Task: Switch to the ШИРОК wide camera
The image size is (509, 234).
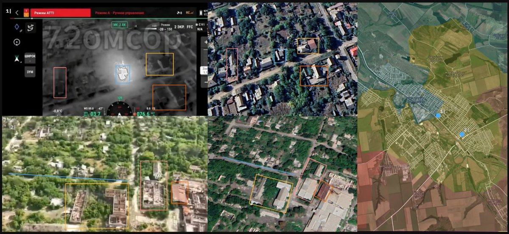Action: coord(30,58)
